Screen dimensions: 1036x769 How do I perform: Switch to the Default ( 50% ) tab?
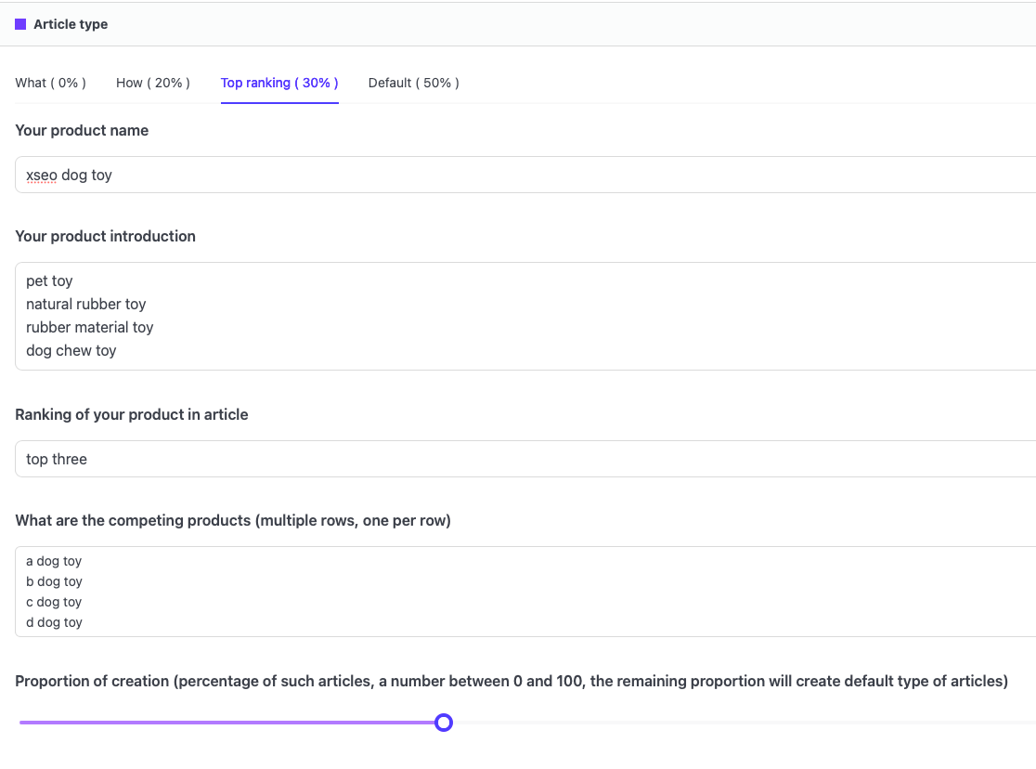point(413,83)
